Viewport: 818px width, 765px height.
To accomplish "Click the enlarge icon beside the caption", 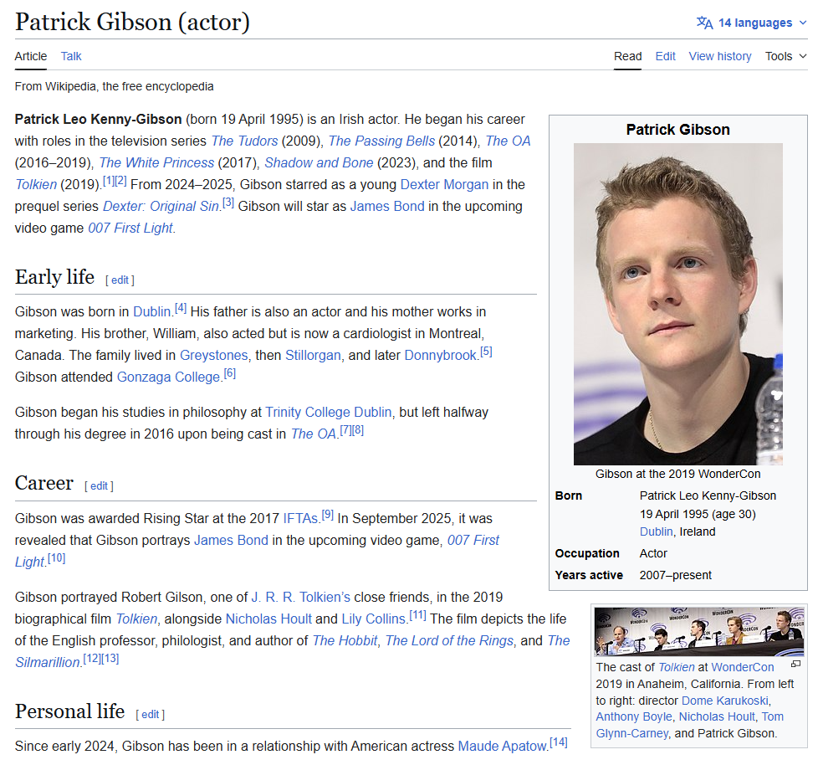I will pyautogui.click(x=795, y=665).
